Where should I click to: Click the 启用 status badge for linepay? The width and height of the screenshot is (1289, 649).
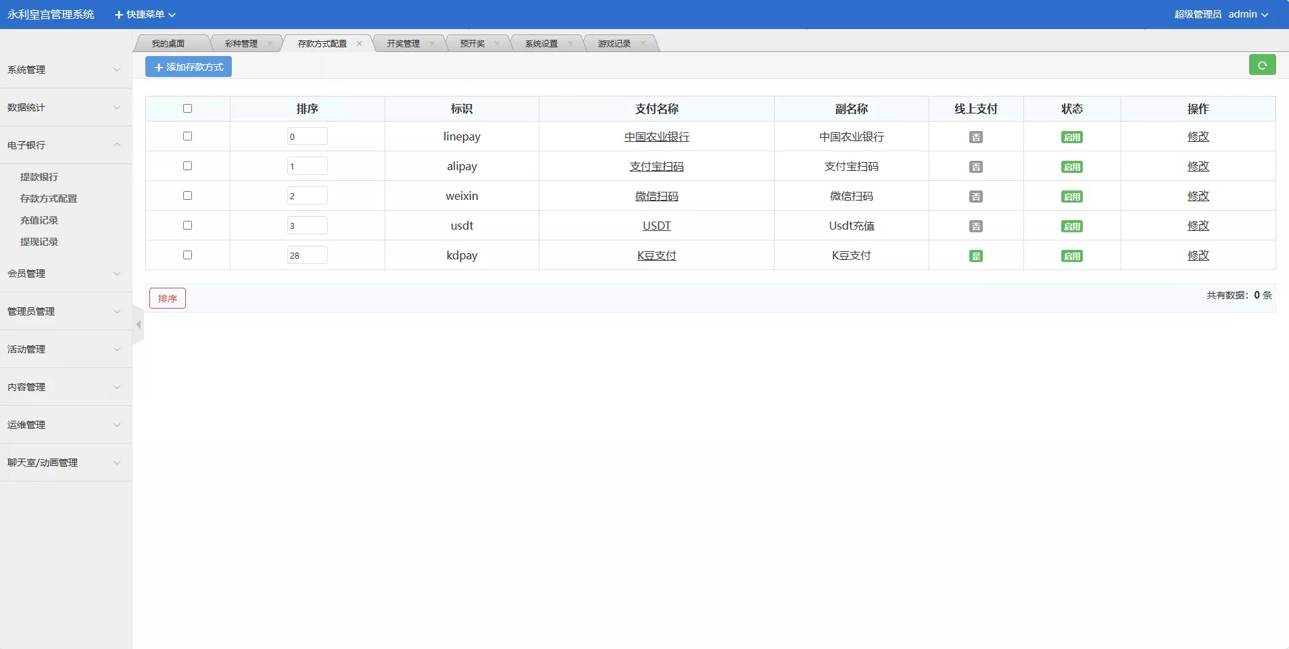[x=1071, y=137]
